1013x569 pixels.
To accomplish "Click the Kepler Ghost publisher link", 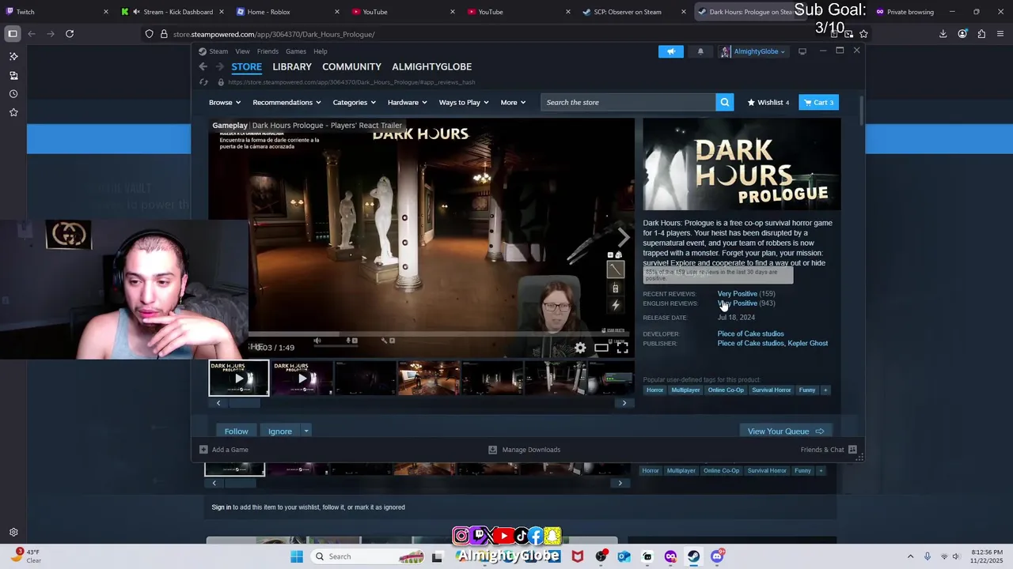I will pos(808,344).
